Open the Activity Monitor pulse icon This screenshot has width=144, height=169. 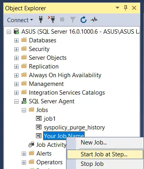pos(94,20)
